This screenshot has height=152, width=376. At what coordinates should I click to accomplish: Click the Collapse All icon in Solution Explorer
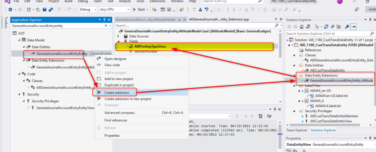[x=332, y=27]
